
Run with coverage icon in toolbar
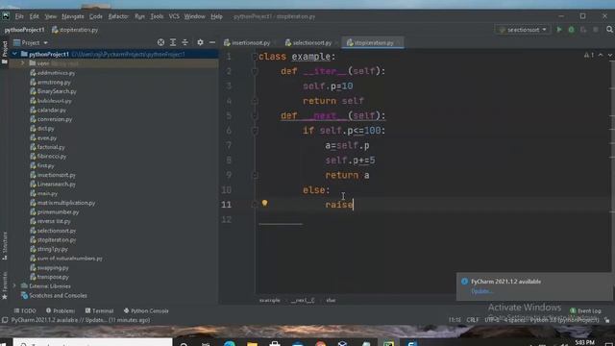[583, 30]
